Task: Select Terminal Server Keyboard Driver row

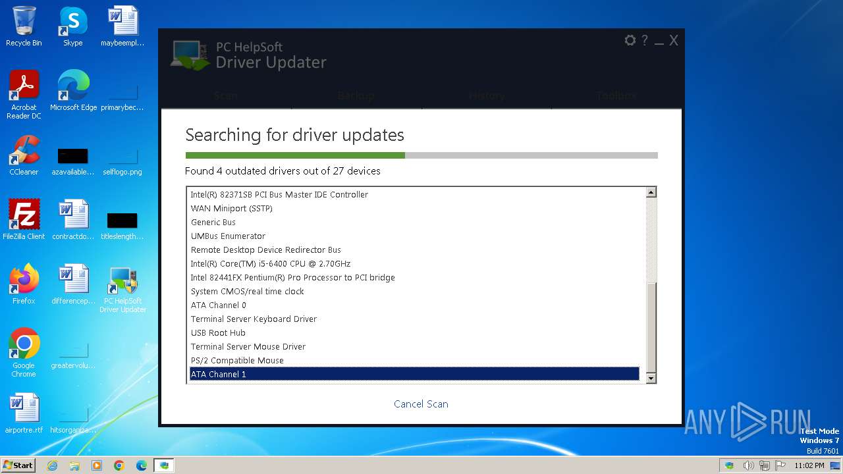Action: [414, 319]
